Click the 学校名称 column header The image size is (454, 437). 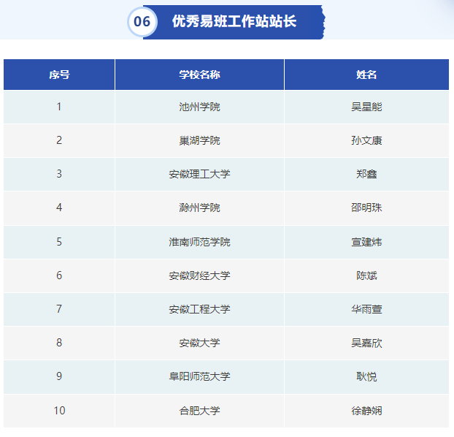[199, 75]
